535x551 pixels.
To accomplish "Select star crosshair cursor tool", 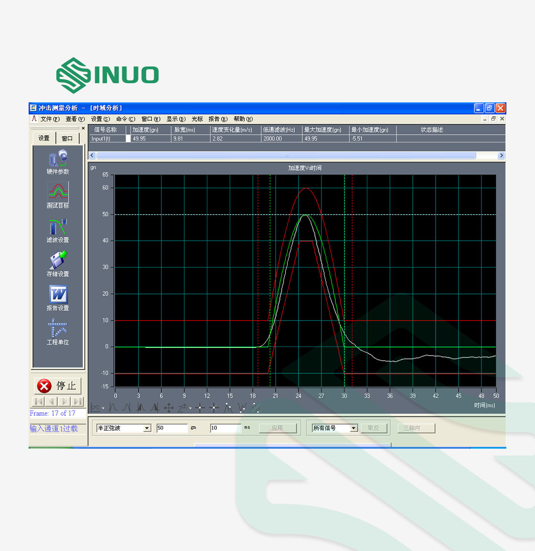I will click(214, 408).
